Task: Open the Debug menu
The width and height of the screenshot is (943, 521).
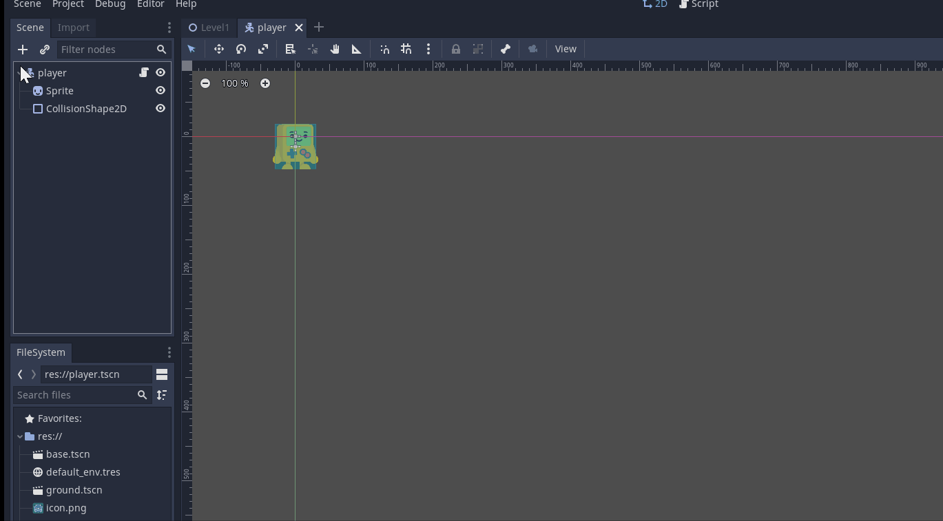Action: pos(110,4)
